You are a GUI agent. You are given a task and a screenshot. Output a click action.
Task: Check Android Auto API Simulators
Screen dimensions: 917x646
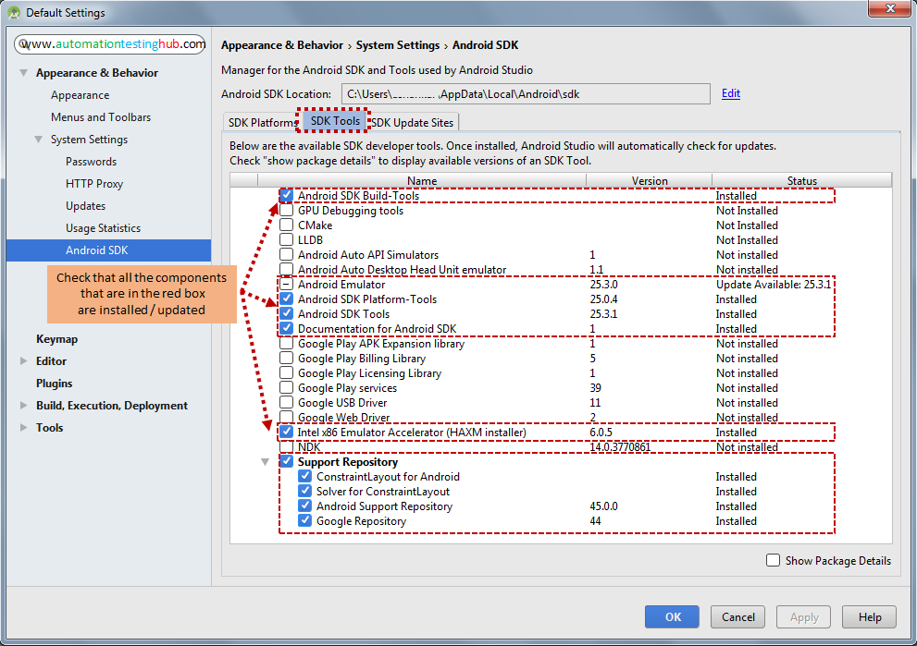[x=286, y=254]
